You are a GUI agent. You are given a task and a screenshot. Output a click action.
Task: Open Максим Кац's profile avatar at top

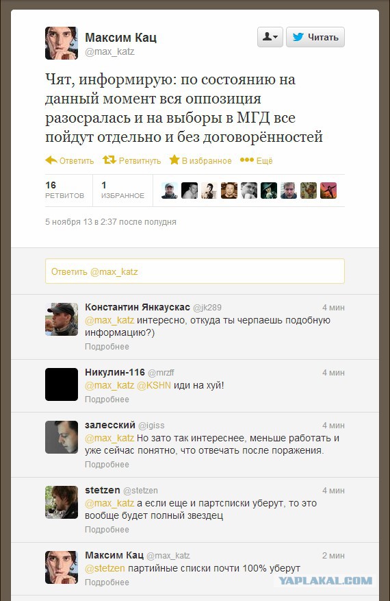click(61, 43)
